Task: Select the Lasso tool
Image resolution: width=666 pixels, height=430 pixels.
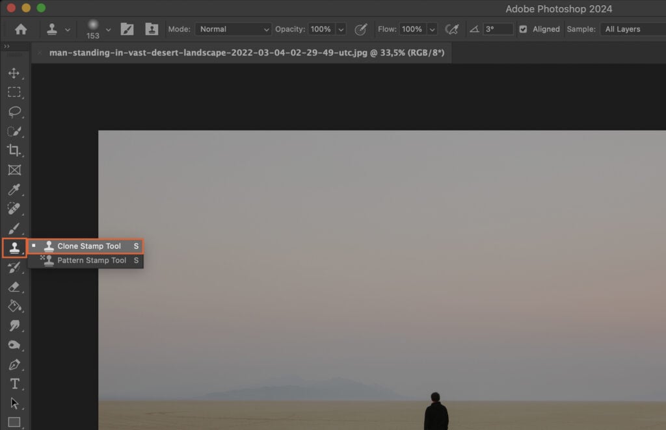Action: tap(14, 112)
